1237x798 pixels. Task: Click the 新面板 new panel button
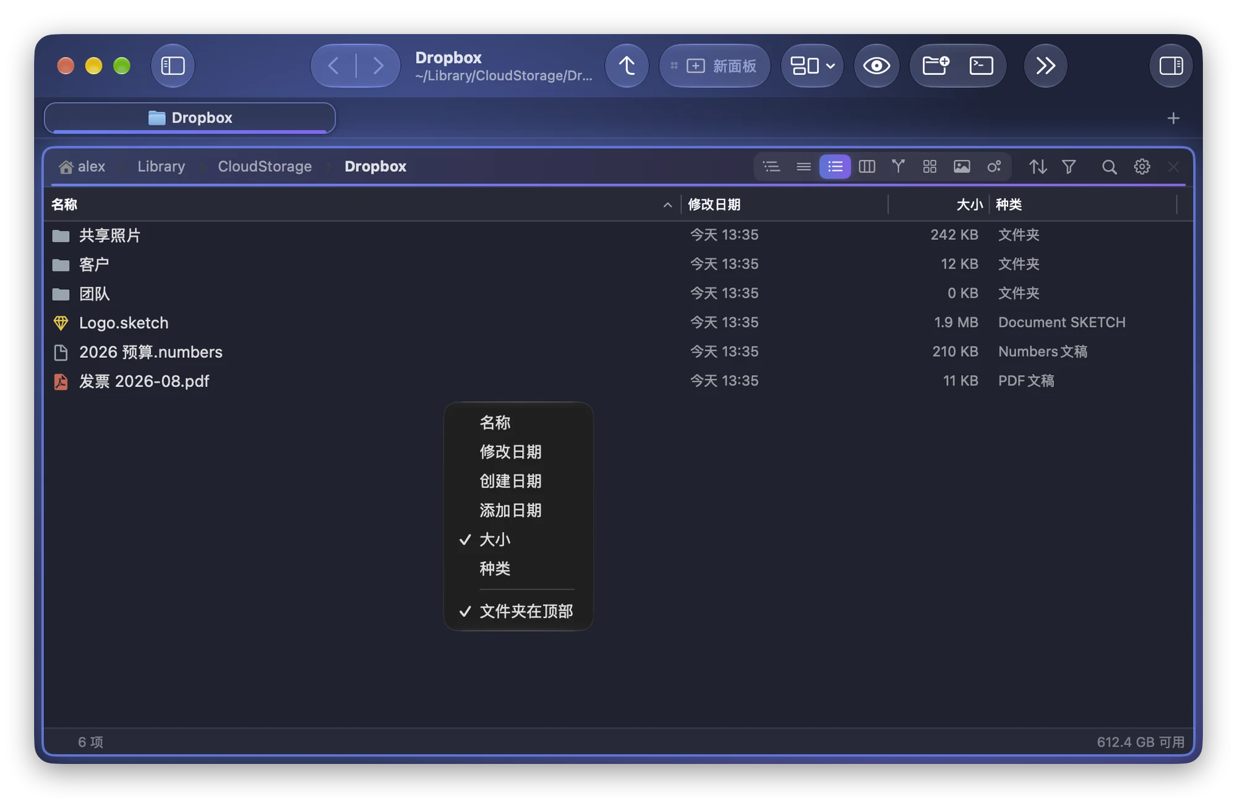tap(714, 66)
